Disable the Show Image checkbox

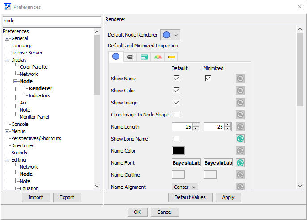coord(176,103)
